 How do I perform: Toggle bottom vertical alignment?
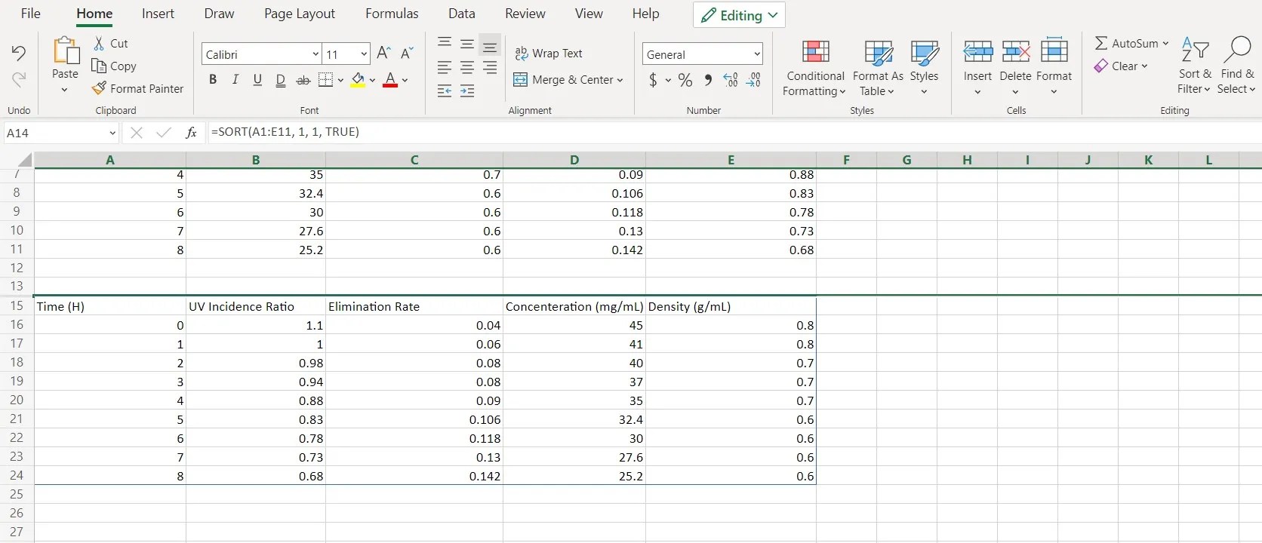pos(490,46)
